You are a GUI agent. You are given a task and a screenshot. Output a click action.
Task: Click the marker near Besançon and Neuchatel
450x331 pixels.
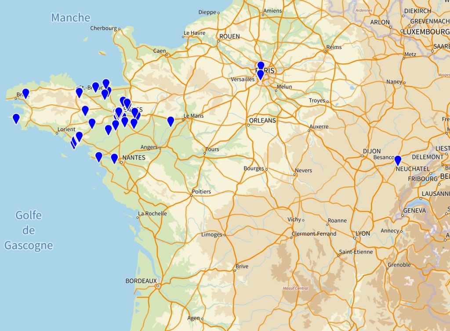pyautogui.click(x=398, y=159)
